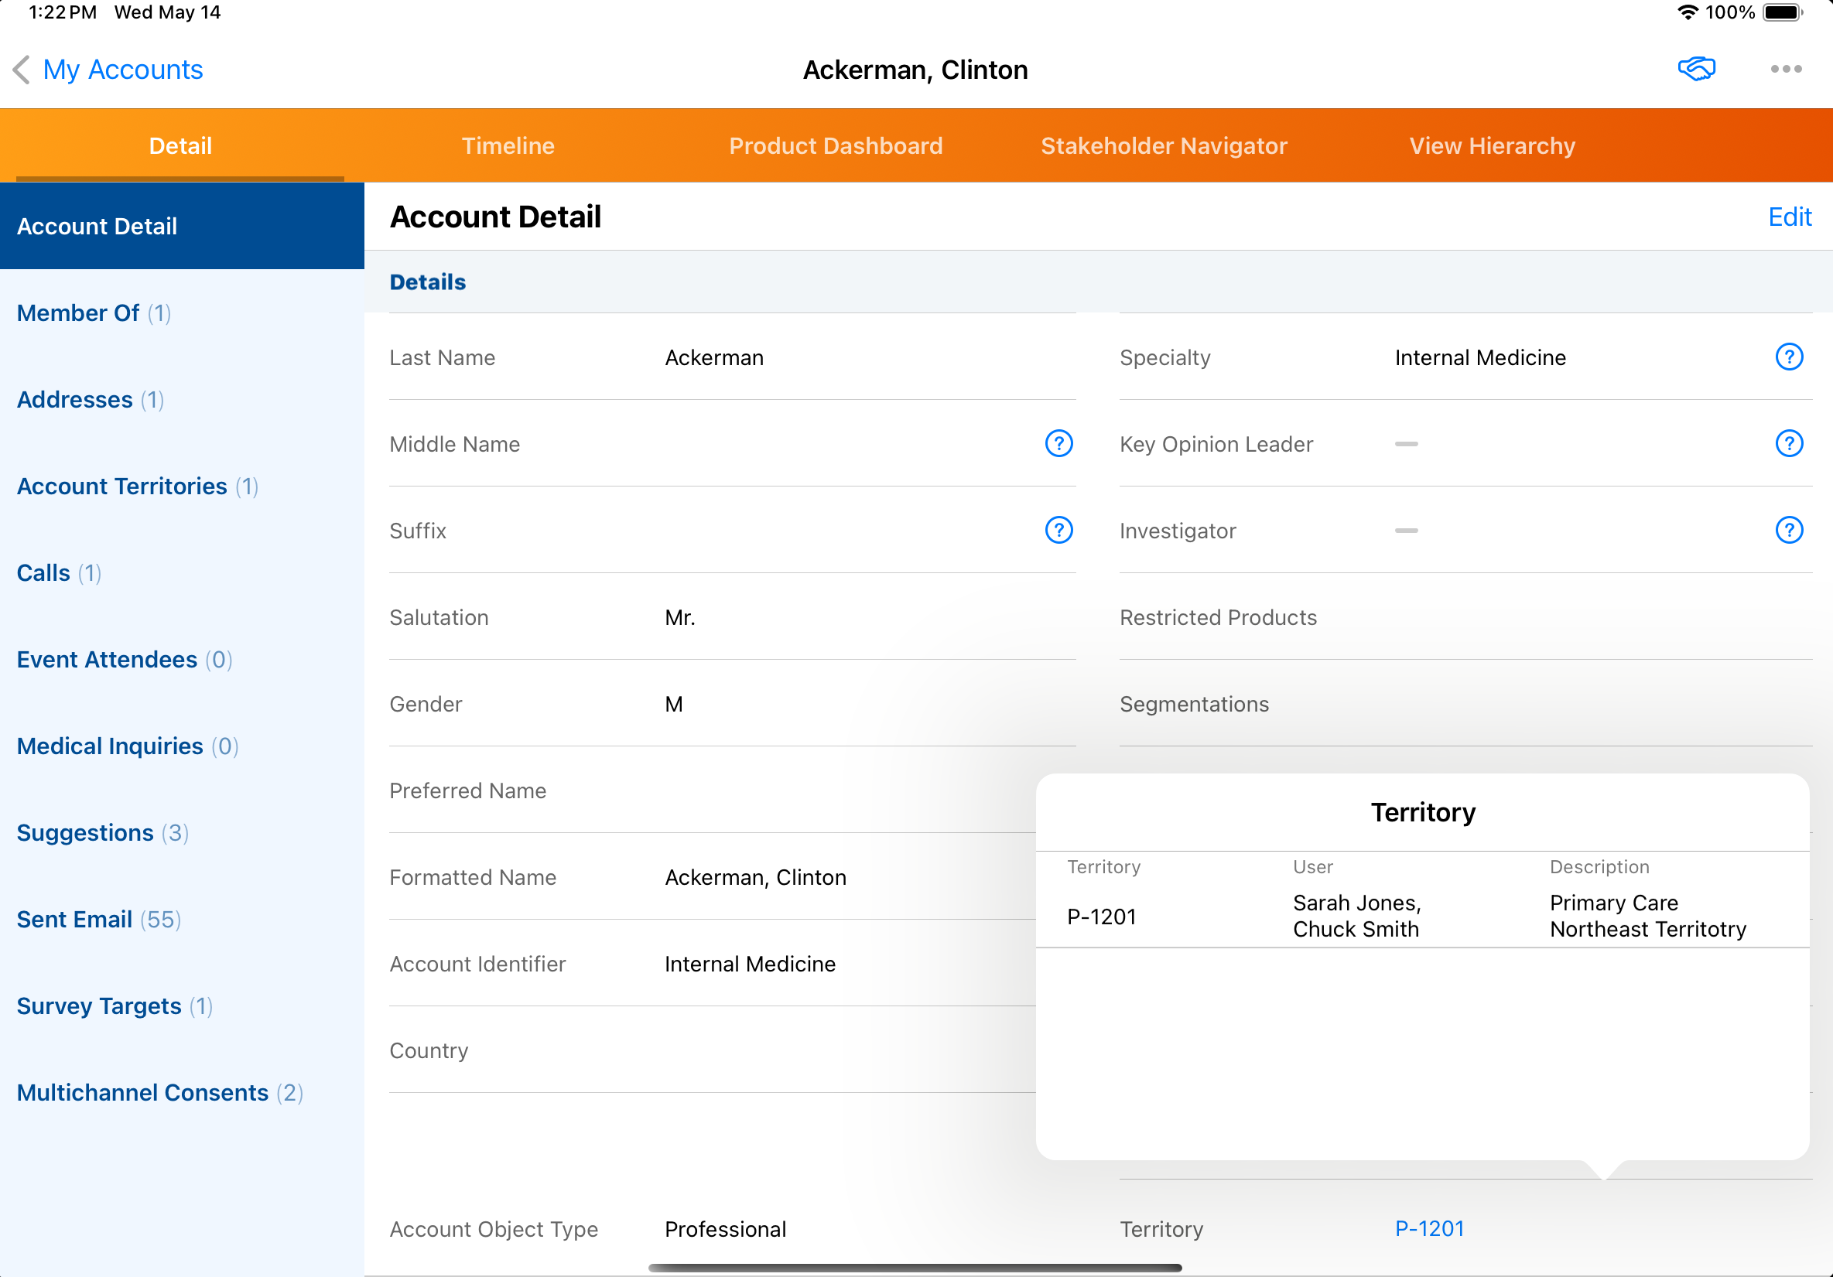Screen dimensions: 1833x1277
Task: Show help for Middle Name field
Action: pos(1058,444)
